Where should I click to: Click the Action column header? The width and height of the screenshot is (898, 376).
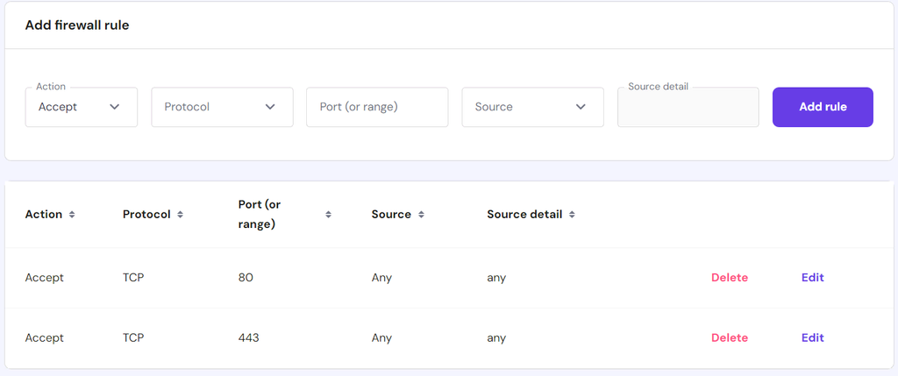[44, 215]
